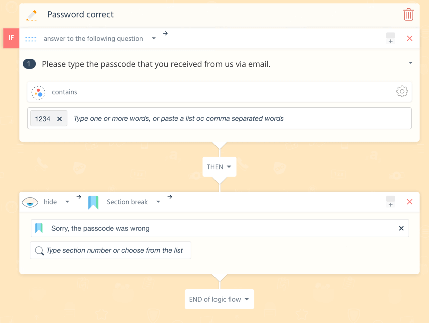Focus the section number search field

pos(111,250)
